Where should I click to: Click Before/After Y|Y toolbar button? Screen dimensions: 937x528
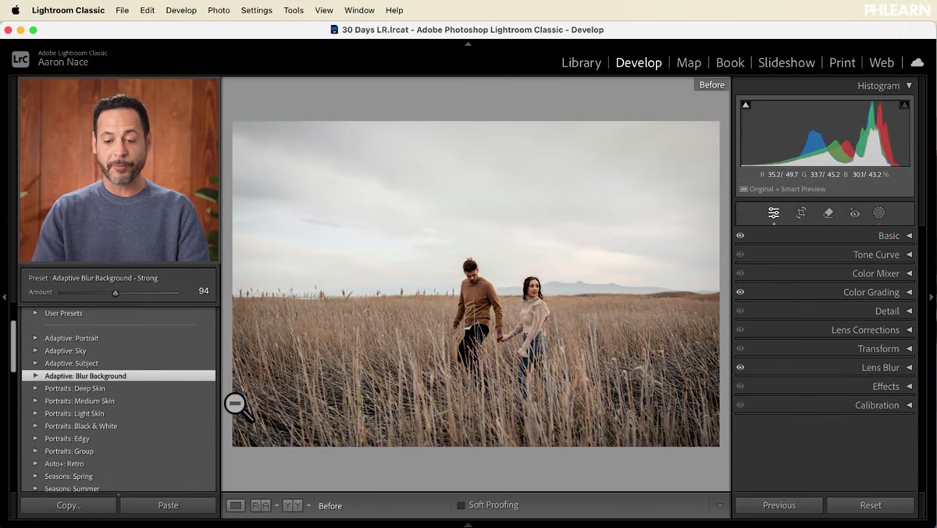292,505
